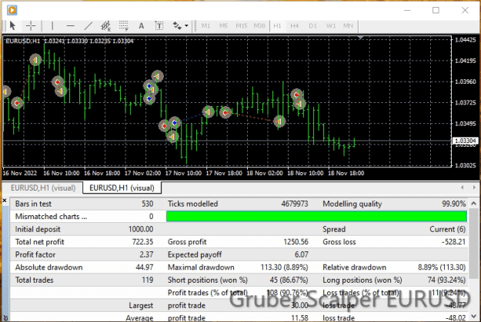
Task: Switch to H1 timeframe
Action: (277, 25)
